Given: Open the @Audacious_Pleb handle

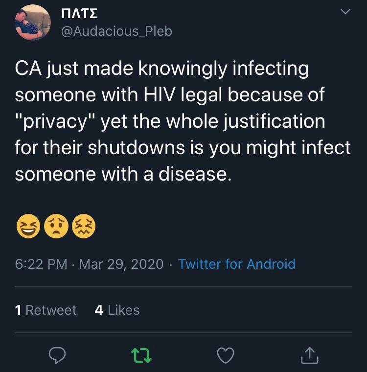Looking at the screenshot, I should point(116,31).
